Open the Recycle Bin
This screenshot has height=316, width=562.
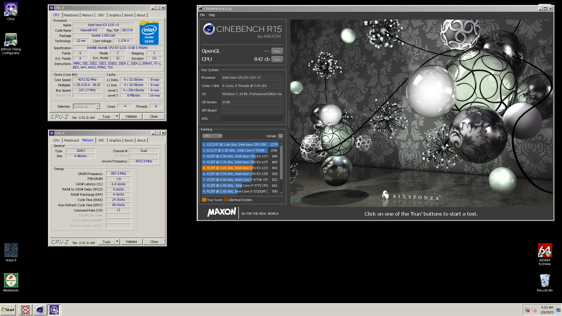click(545, 283)
